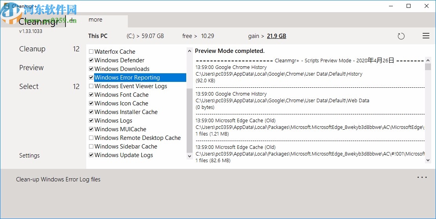Choose the Select menu item

(x=29, y=87)
